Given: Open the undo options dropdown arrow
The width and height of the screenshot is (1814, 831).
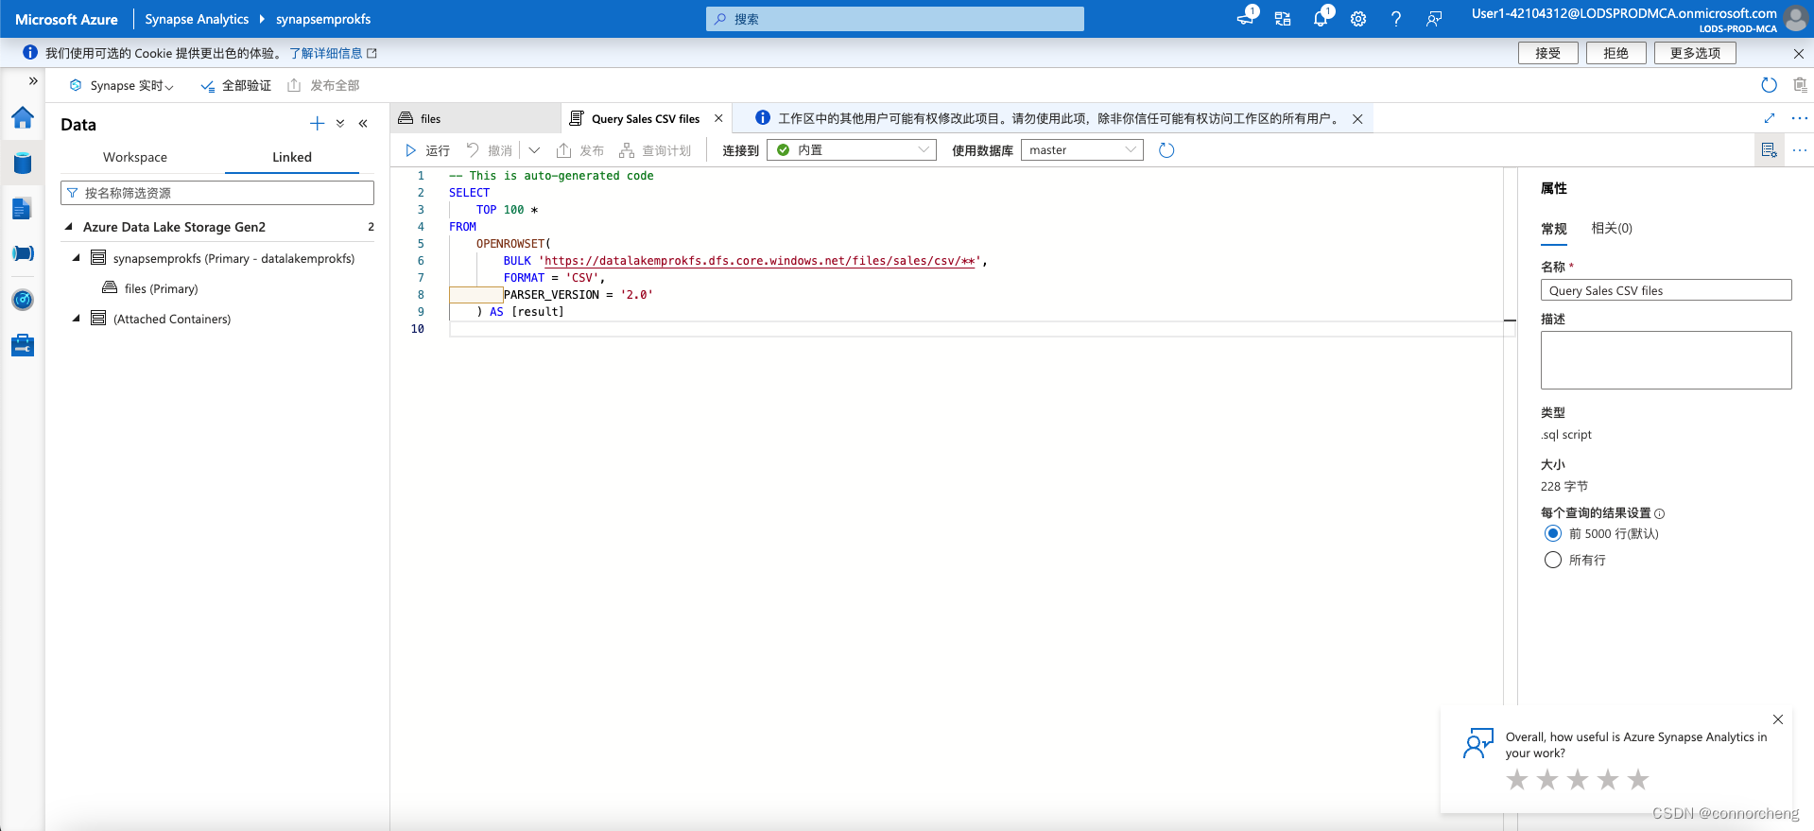Looking at the screenshot, I should click(x=534, y=150).
